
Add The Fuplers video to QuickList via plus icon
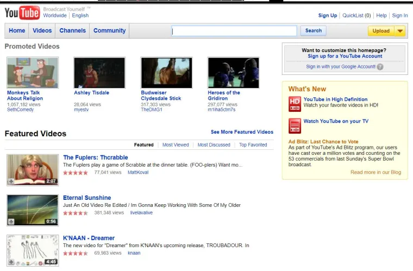(11, 181)
